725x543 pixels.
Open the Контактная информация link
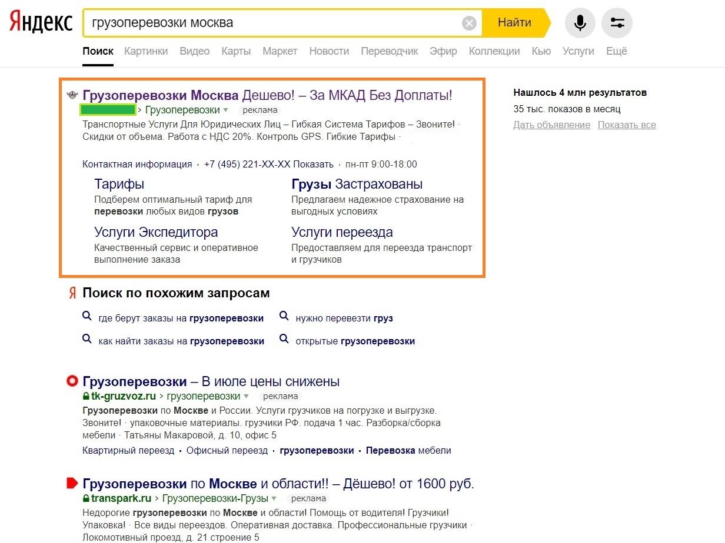click(x=137, y=165)
